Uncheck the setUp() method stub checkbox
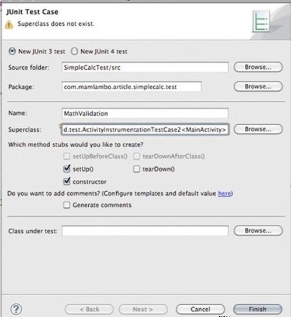This screenshot has height=317, width=291. point(67,169)
